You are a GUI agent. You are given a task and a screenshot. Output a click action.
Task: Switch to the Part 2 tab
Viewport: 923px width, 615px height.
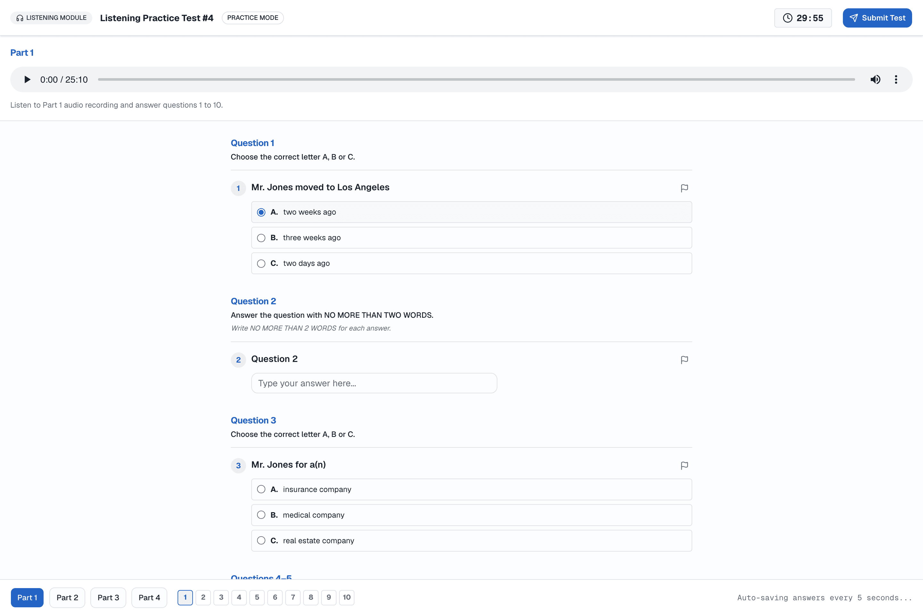(67, 597)
